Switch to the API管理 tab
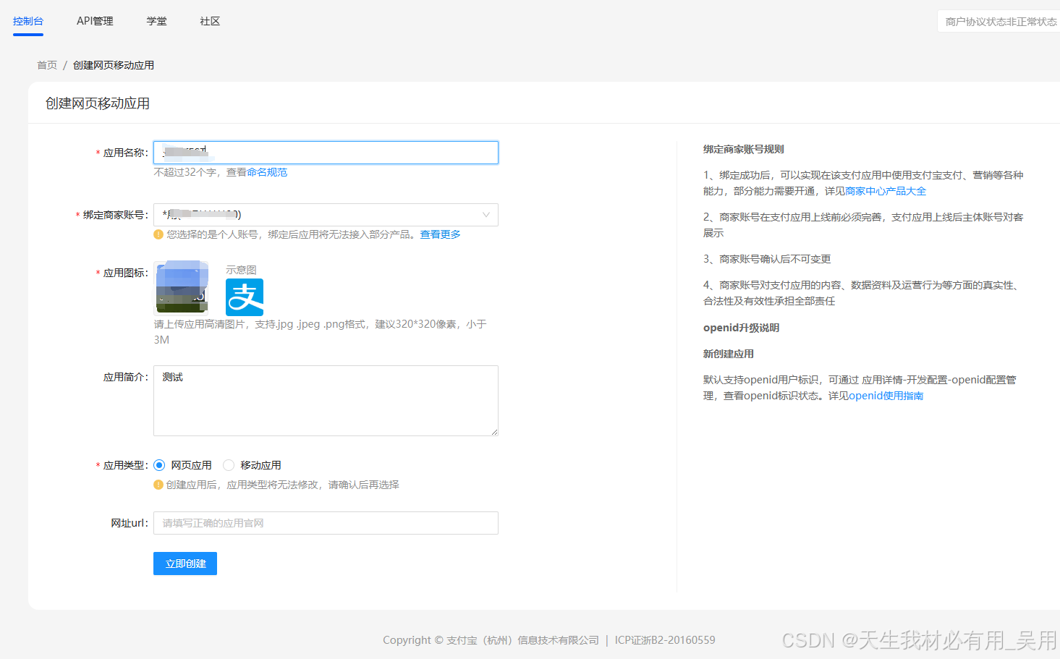 95,21
